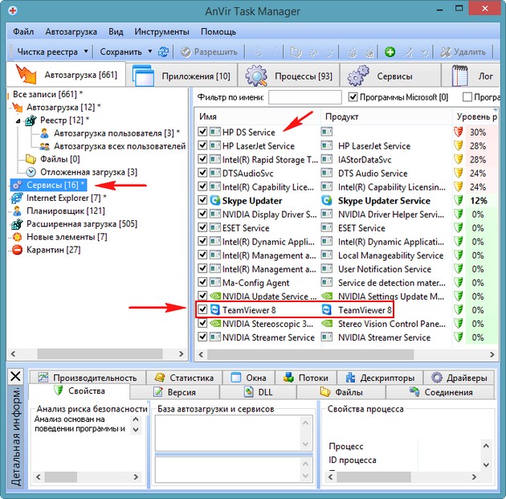
Task: Uncheck the HP DS Service checkbox
Action: [202, 132]
